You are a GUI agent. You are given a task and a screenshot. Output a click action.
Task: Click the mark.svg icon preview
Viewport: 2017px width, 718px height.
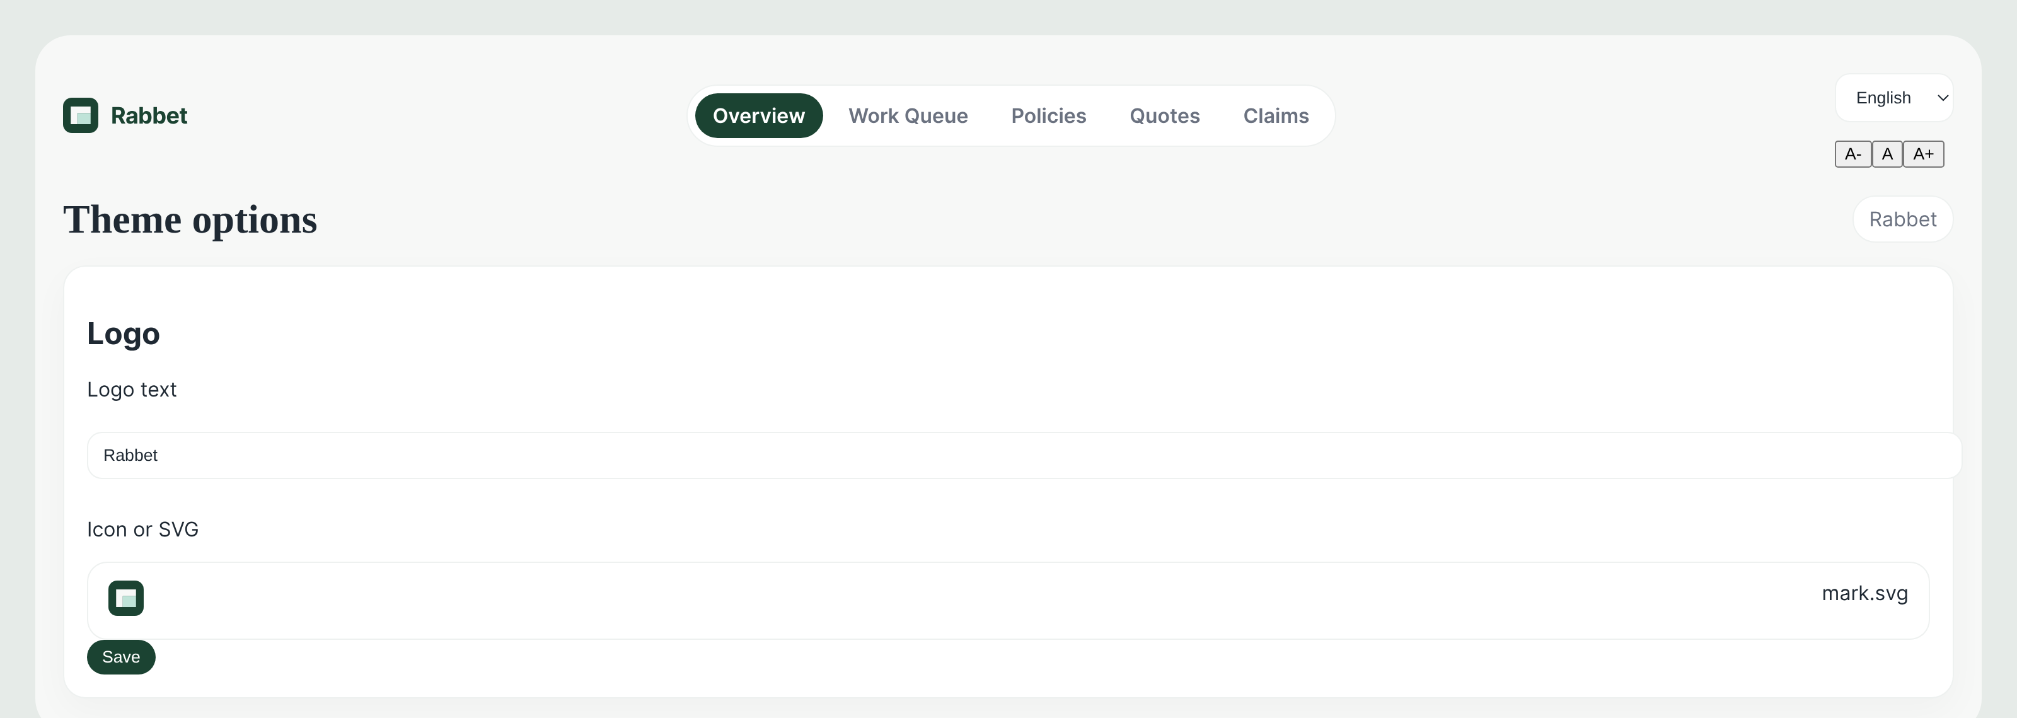(x=126, y=598)
